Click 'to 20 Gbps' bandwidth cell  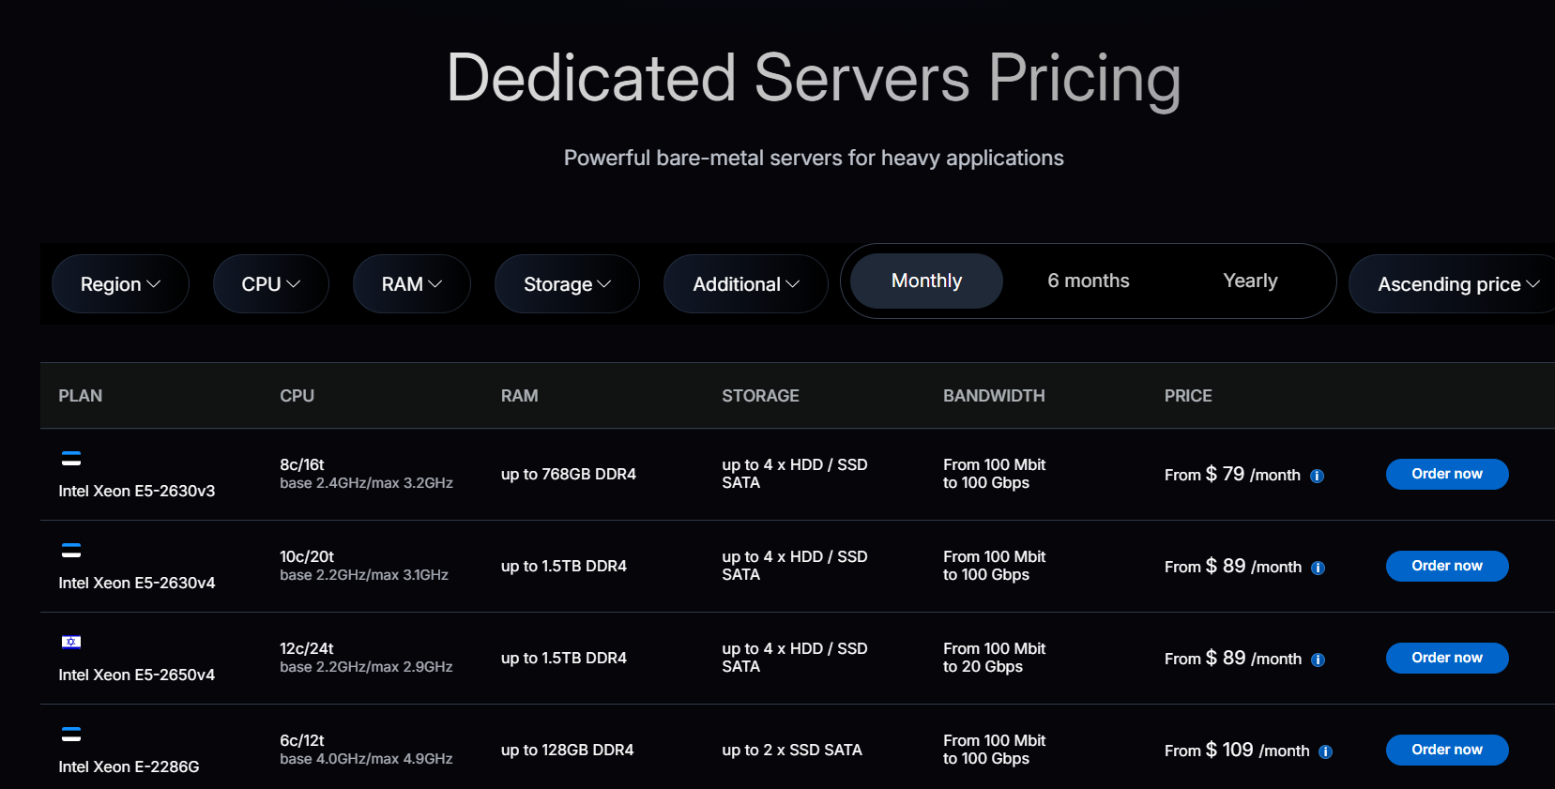pyautogui.click(x=983, y=666)
